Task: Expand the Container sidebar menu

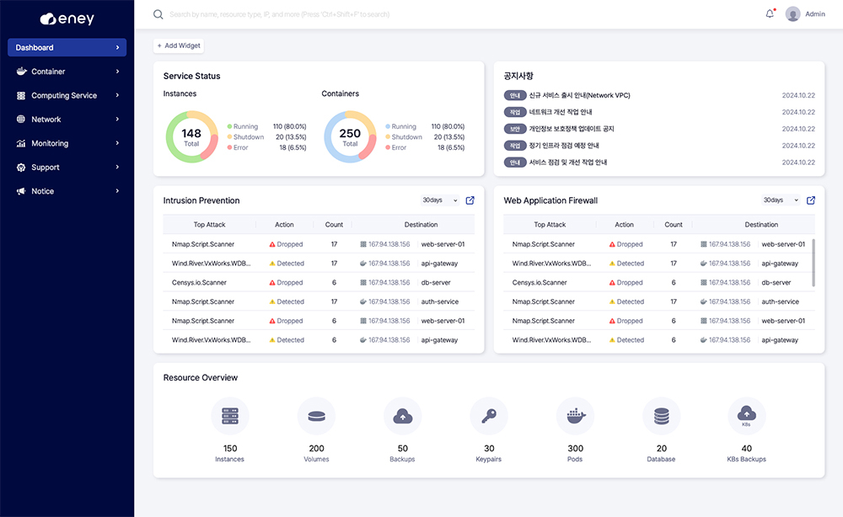Action: [x=67, y=72]
